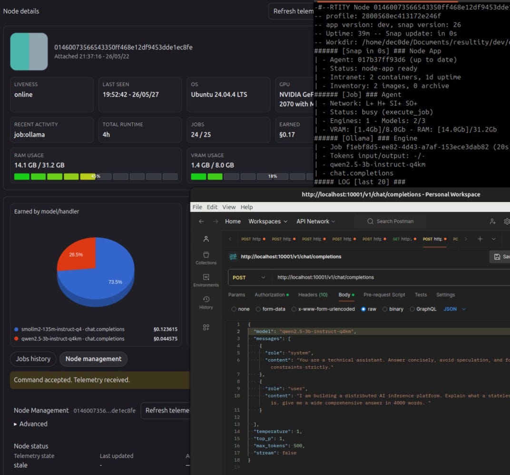Click Refresh telemetry beside Node Management

165,411
